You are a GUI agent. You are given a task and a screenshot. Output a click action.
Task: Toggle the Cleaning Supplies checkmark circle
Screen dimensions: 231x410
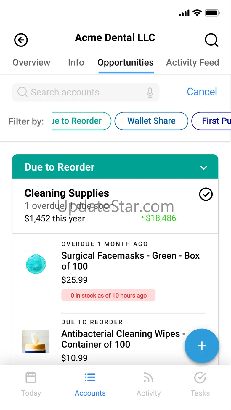tap(206, 195)
